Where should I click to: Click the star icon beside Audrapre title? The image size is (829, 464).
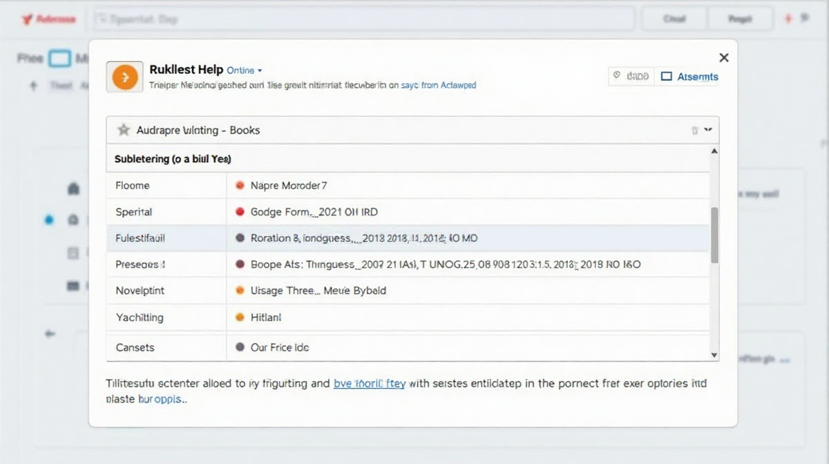[x=124, y=130]
